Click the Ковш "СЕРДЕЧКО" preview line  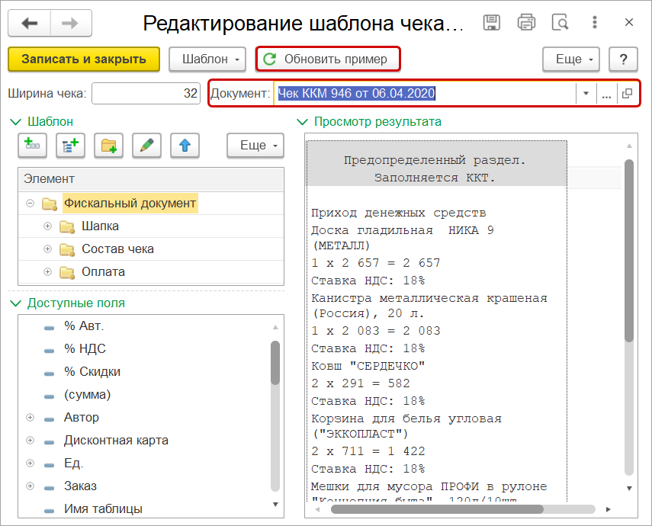pos(368,366)
